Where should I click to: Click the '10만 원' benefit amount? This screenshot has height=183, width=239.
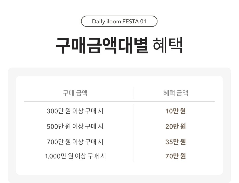pos(176,111)
